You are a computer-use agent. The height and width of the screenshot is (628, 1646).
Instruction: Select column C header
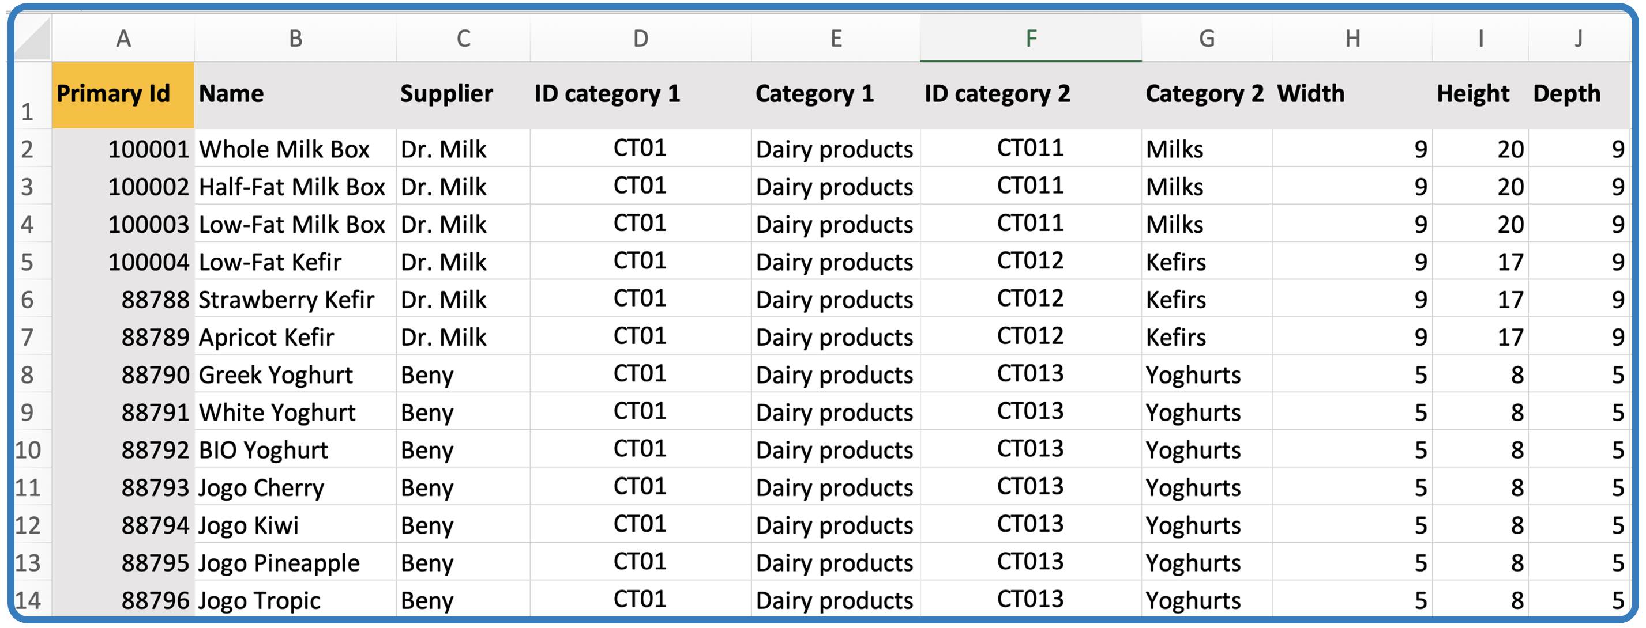pyautogui.click(x=463, y=38)
